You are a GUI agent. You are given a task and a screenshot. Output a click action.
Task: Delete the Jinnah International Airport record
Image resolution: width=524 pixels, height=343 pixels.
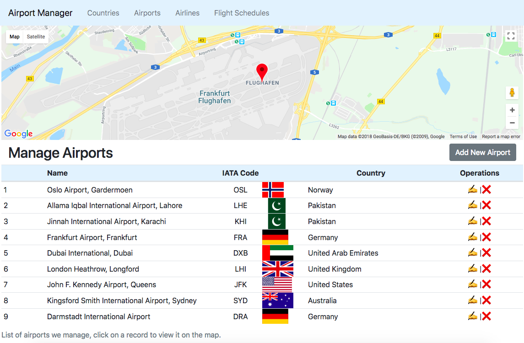point(486,221)
